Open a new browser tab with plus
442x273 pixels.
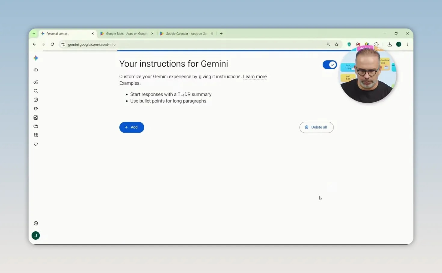point(221,34)
